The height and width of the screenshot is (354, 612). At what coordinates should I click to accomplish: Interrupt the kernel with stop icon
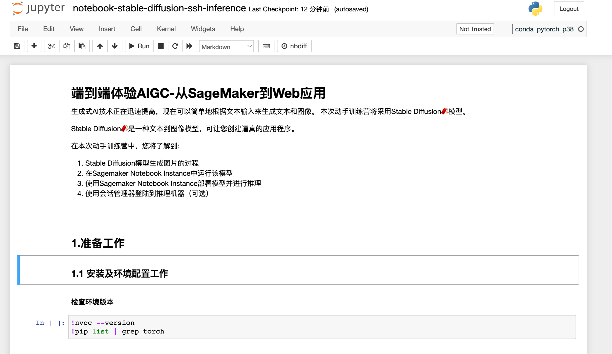coord(161,46)
